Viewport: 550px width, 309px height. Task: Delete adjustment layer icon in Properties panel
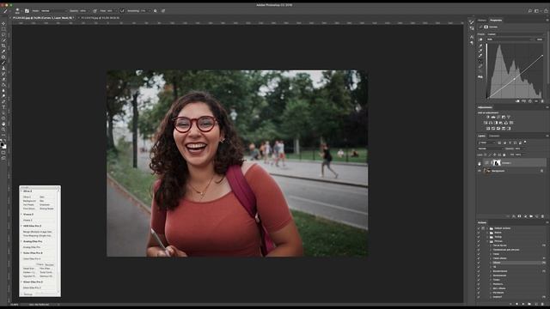(542, 101)
